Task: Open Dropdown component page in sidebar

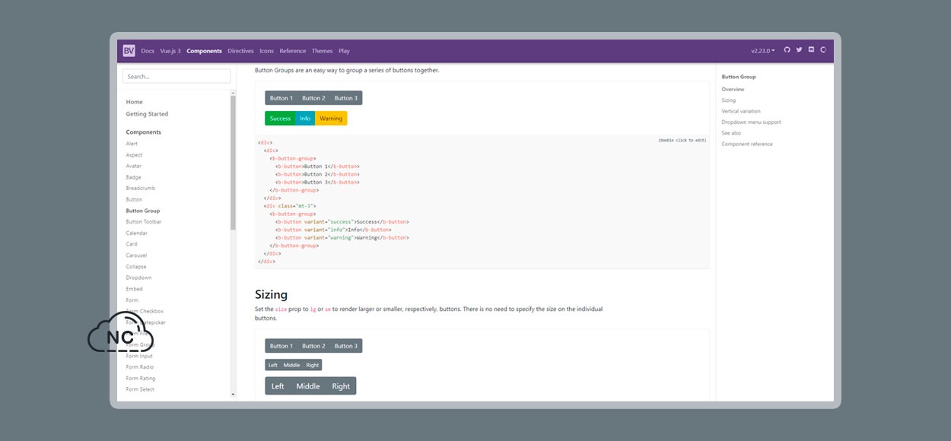Action: point(138,278)
